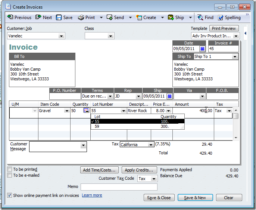The width and height of the screenshot is (256, 210).
Task: Check the To be printed box
Action: click(x=10, y=169)
